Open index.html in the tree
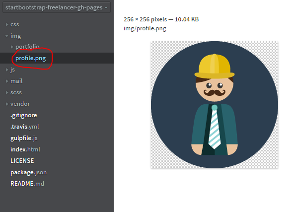 click(x=25, y=149)
